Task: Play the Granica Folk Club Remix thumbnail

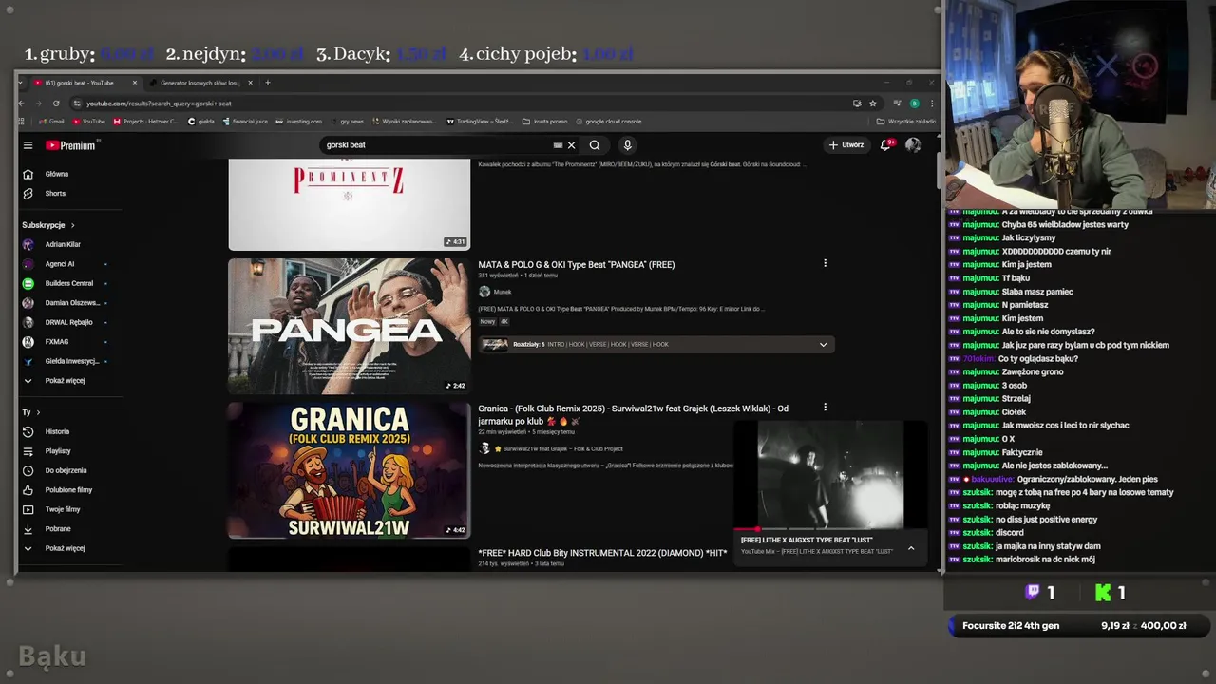Action: (x=349, y=470)
